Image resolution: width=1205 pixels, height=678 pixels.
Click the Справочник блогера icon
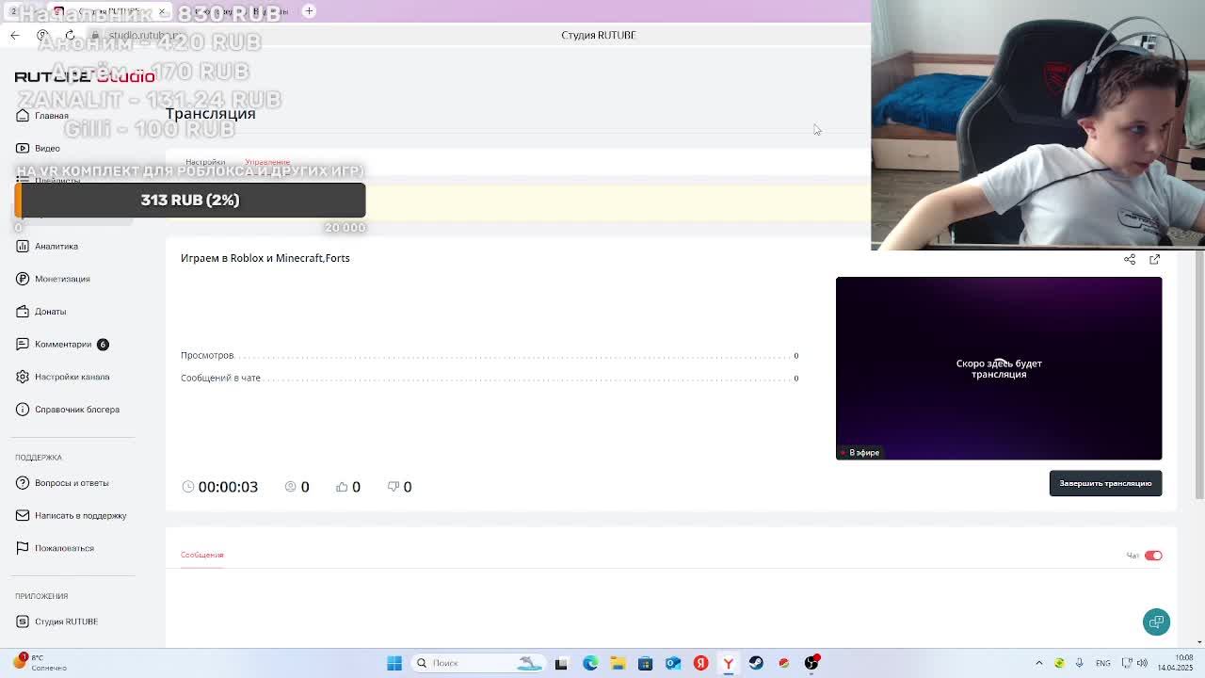point(23,410)
